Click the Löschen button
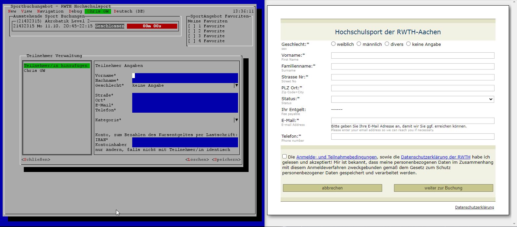Screen dimensions: 517x227 click(197, 159)
